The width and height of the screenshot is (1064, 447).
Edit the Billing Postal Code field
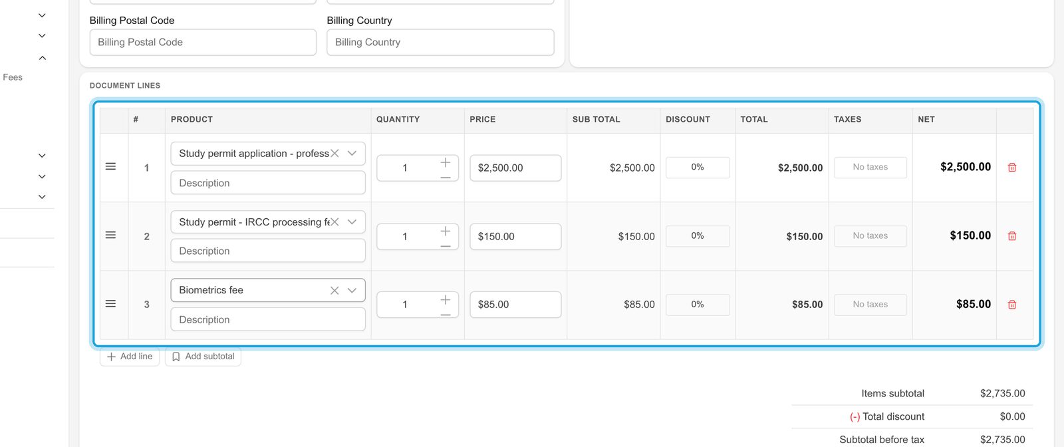point(203,42)
